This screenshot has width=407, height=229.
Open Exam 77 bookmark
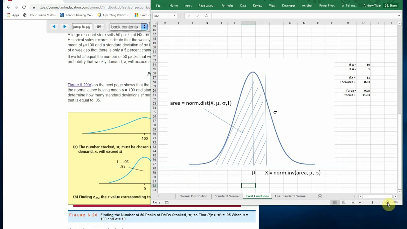[x=143, y=15]
